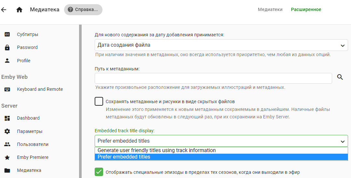The width and height of the screenshot is (351, 178).
Task: Uncheck the special episodes within seasons checkbox
Action: pos(99,172)
